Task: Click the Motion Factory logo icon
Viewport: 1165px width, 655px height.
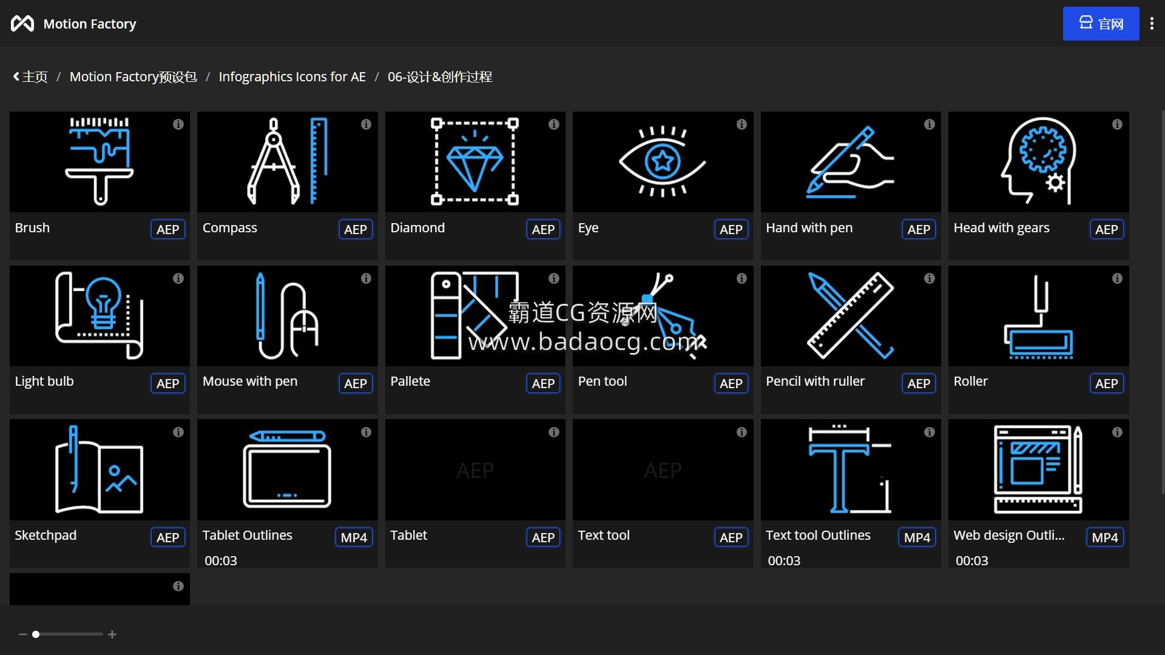Action: pyautogui.click(x=22, y=24)
